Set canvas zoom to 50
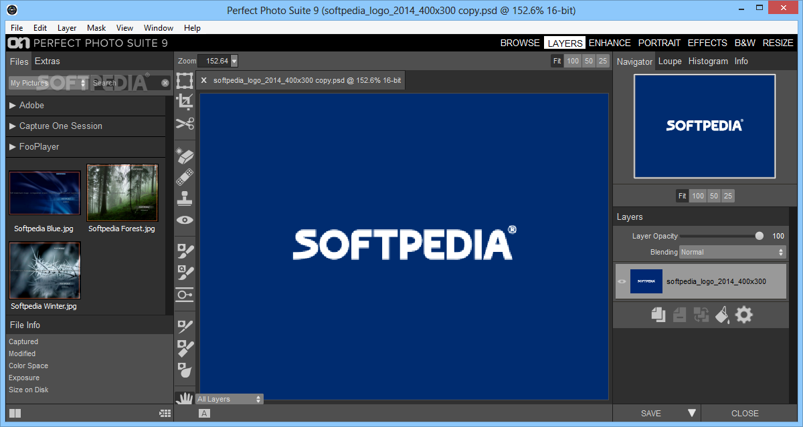The image size is (803, 427). (589, 61)
